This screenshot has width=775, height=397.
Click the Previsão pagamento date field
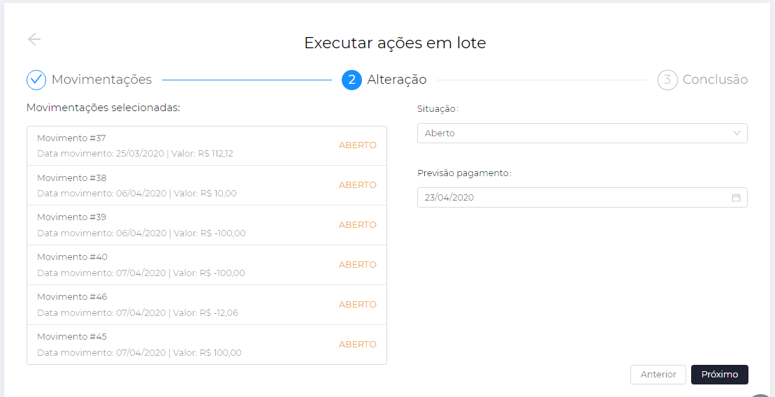pos(573,198)
